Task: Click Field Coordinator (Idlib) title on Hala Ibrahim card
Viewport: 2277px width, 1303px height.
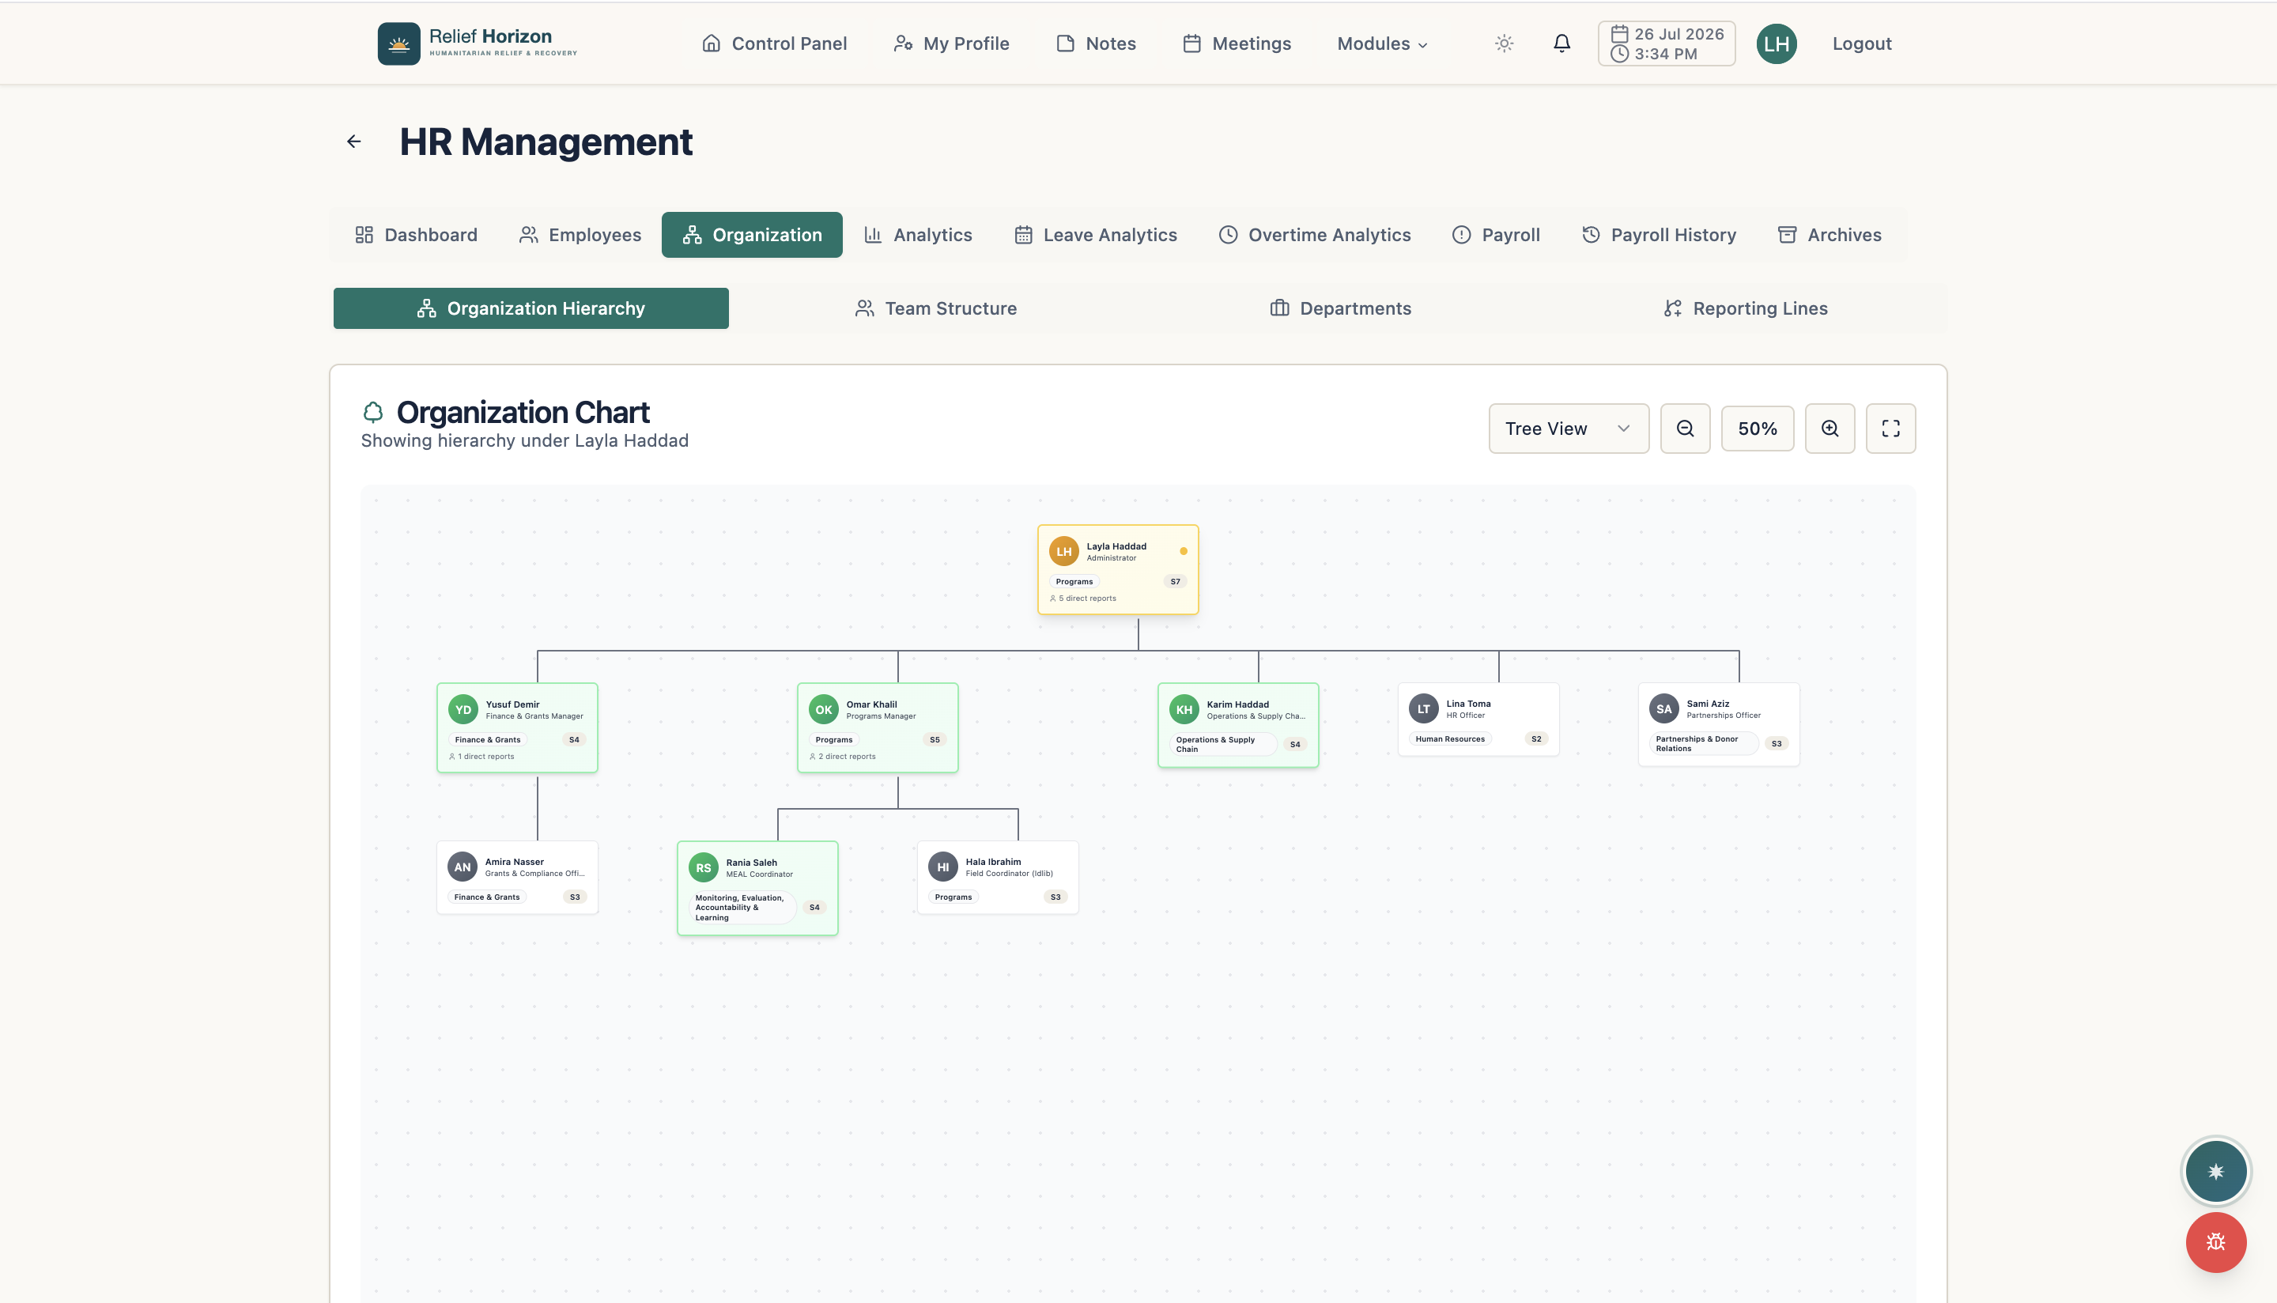Action: 1009,874
